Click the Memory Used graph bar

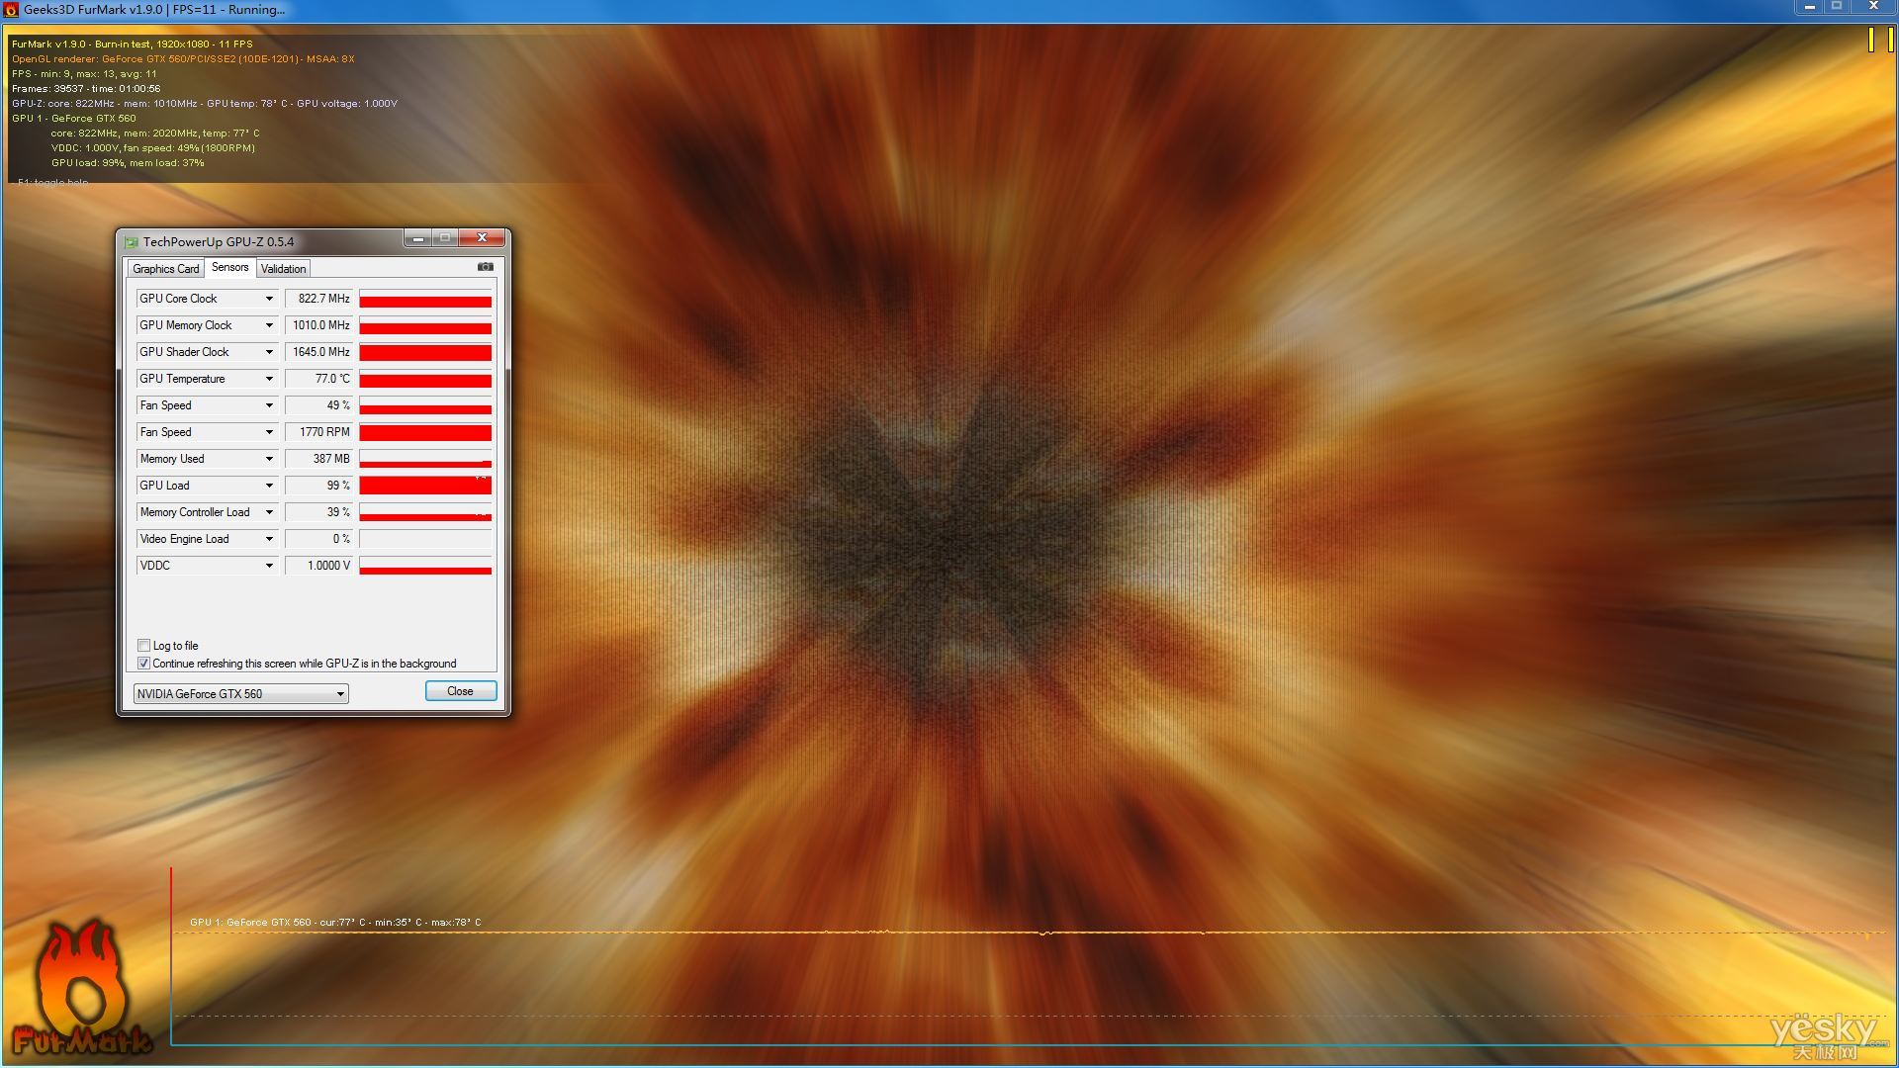[x=425, y=459]
